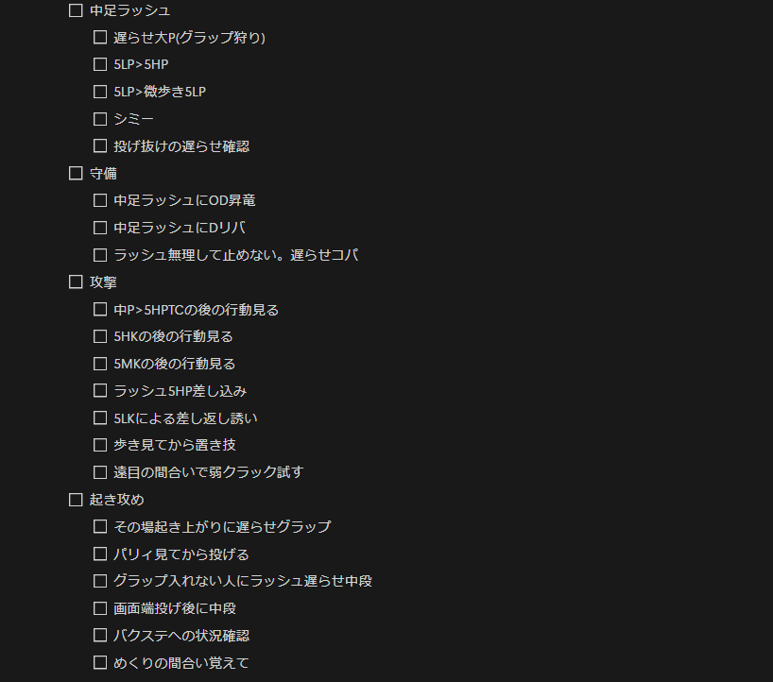This screenshot has height=682, width=773.
Task: Check off the シミー item
Action: pyautogui.click(x=100, y=119)
